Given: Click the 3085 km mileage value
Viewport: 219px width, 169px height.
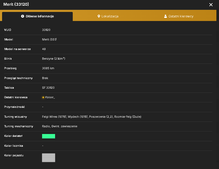Looking at the screenshot, I should [48, 68].
